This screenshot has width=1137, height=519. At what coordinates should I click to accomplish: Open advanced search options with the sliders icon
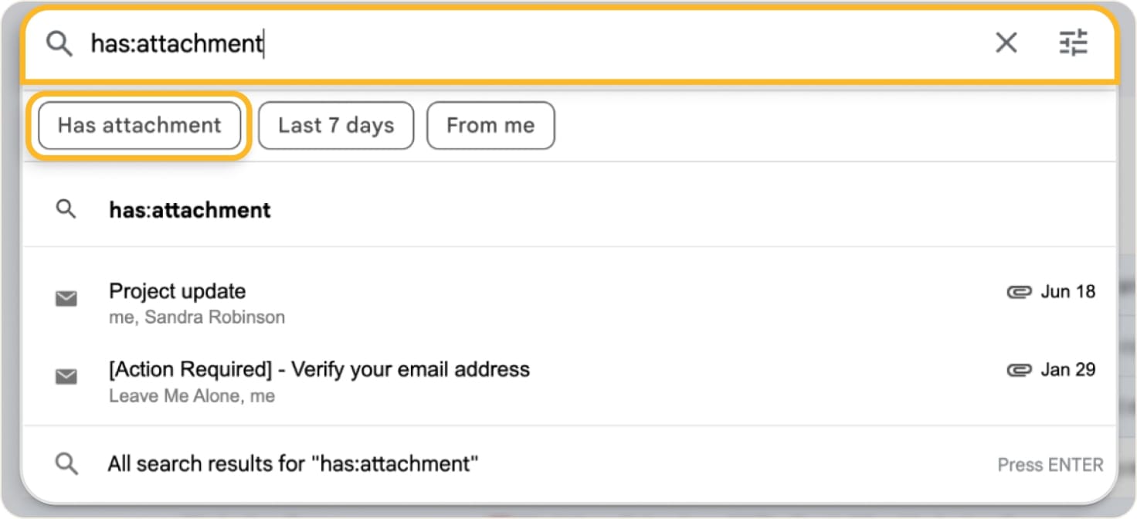(1074, 43)
